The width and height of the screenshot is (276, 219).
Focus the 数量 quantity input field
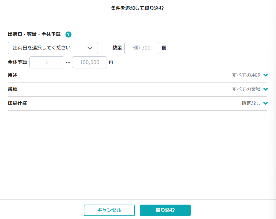(141, 48)
